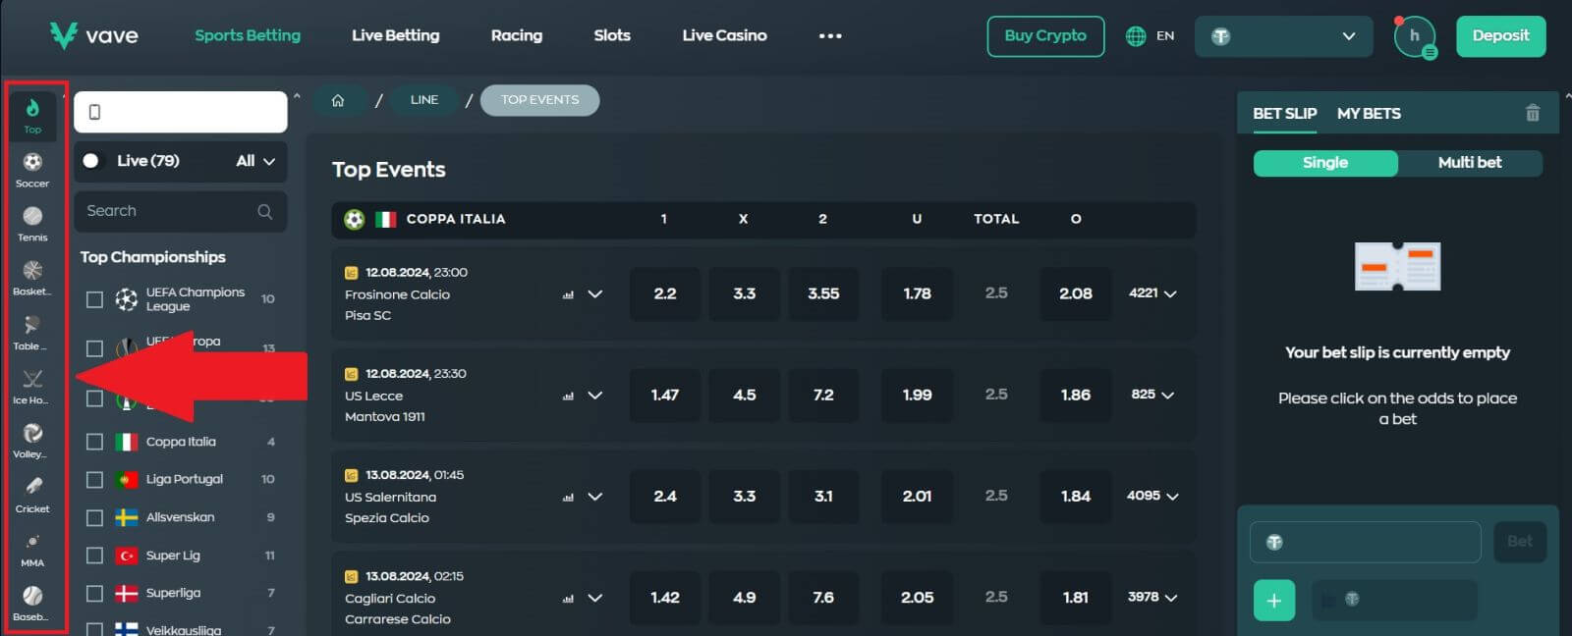The height and width of the screenshot is (636, 1572).
Task: Expand 4221 more markets for Frosinone match
Action: pyautogui.click(x=1152, y=293)
